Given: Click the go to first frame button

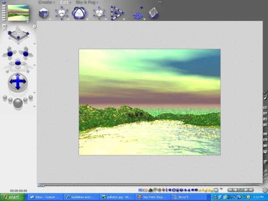Looking at the screenshot, I should 230,190.
